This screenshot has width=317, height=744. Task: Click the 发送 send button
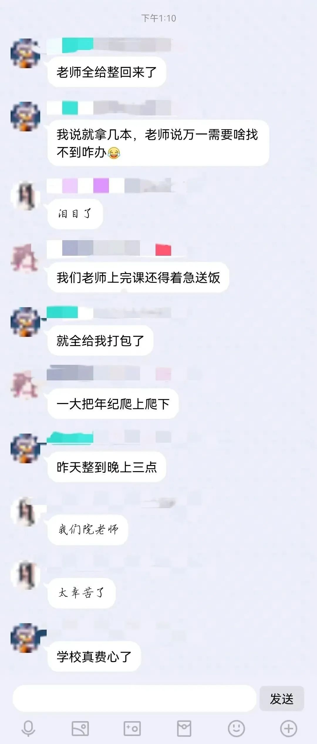(282, 699)
